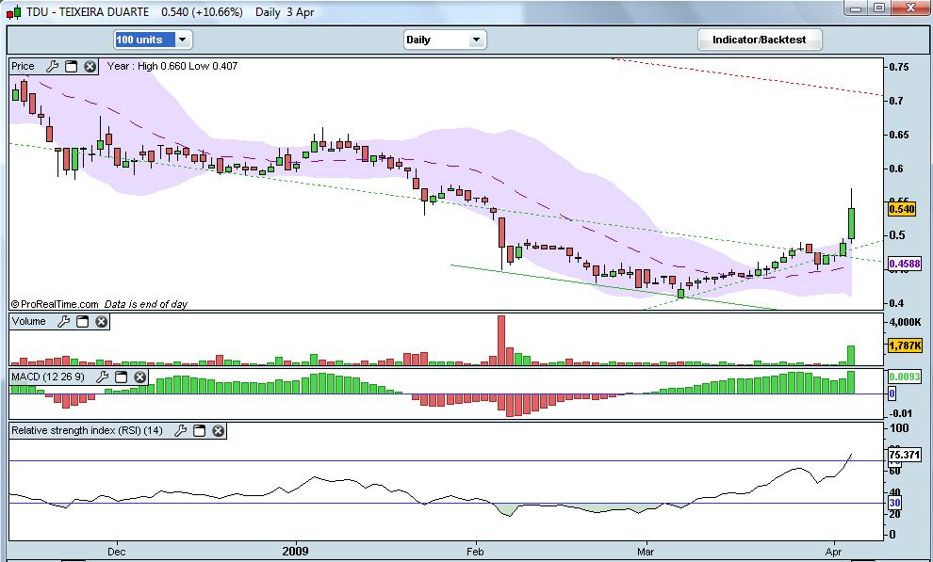Detach the MACD panel window icon
933x562 pixels.
click(x=121, y=377)
